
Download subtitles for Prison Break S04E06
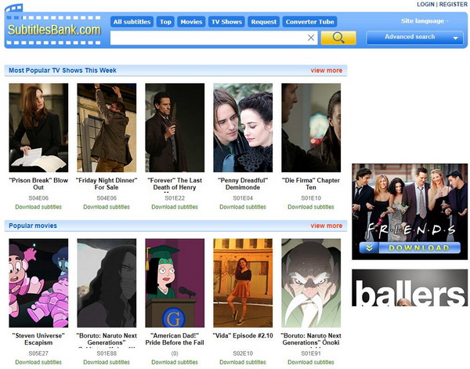pyautogui.click(x=38, y=207)
